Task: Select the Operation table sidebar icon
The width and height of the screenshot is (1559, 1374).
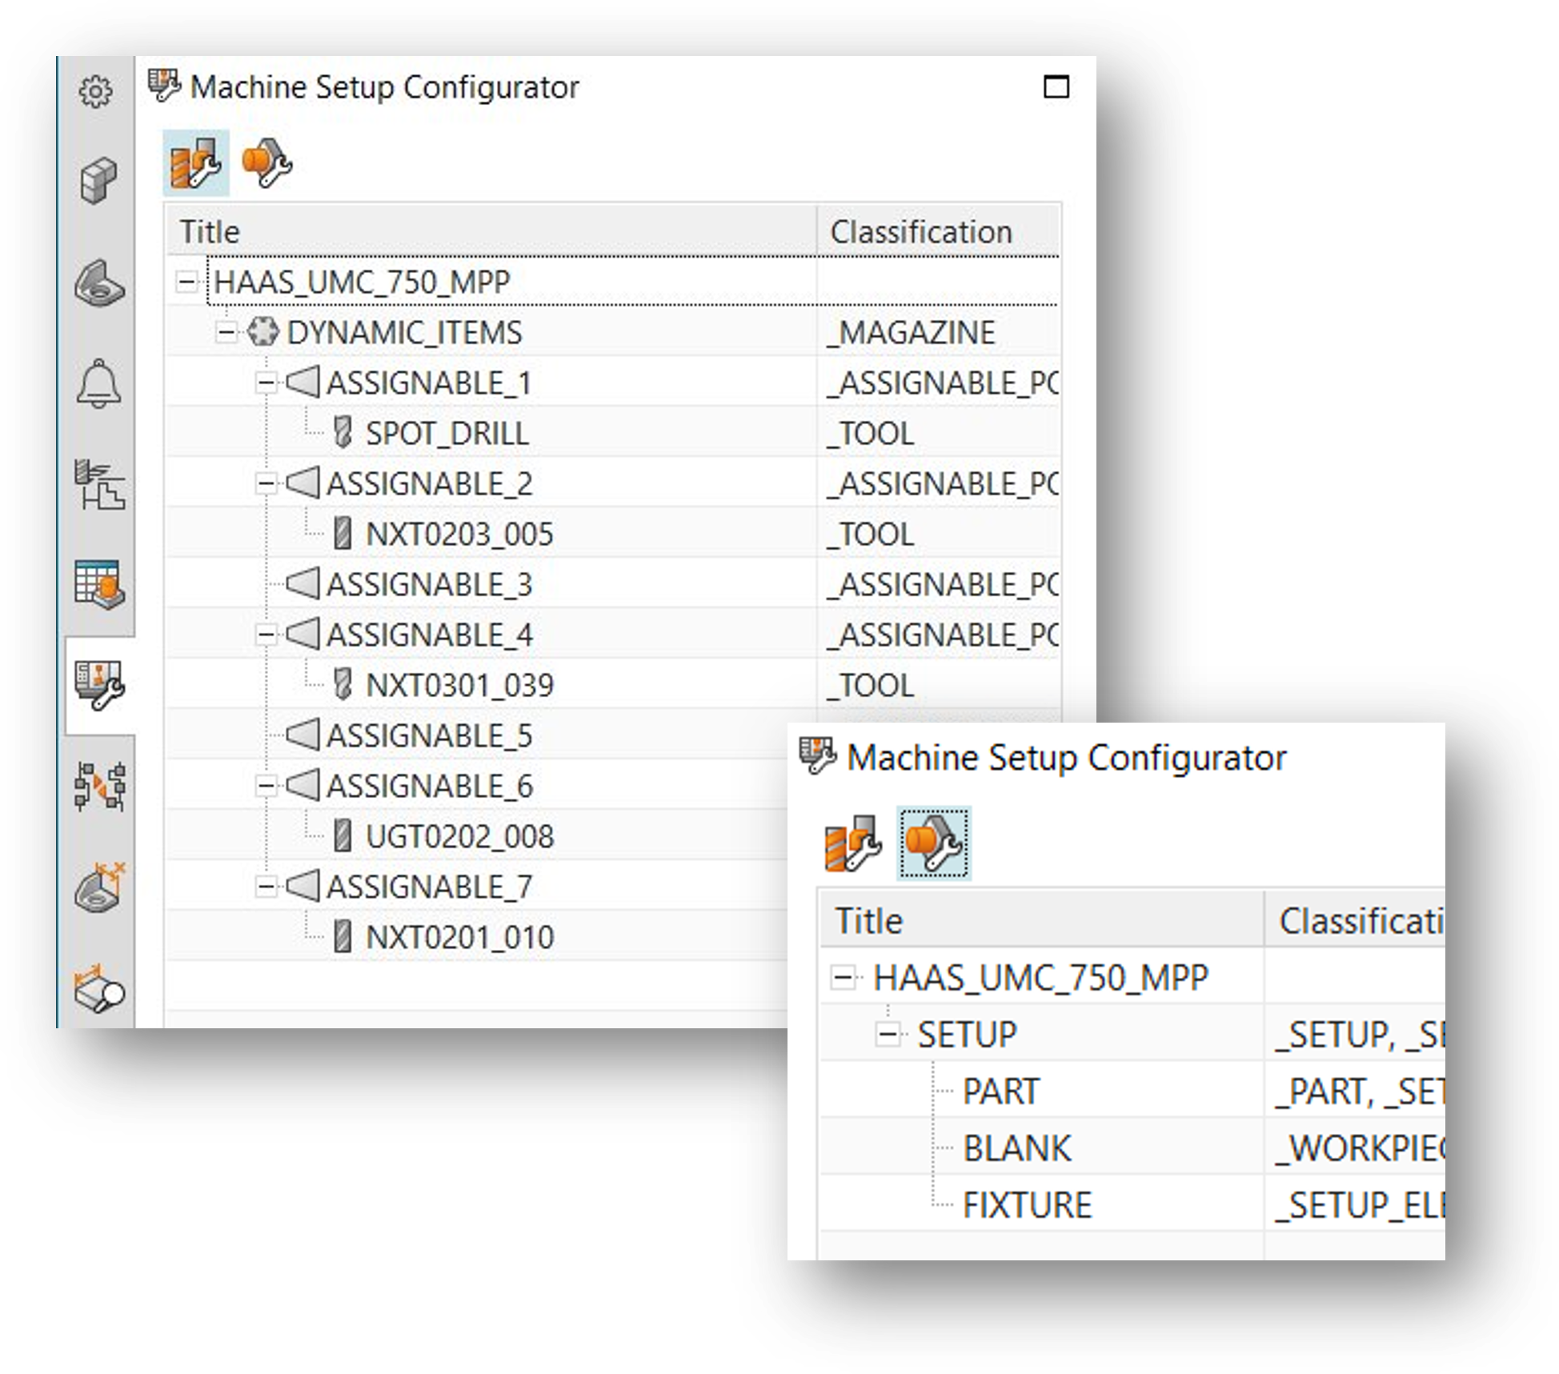Action: tap(98, 584)
